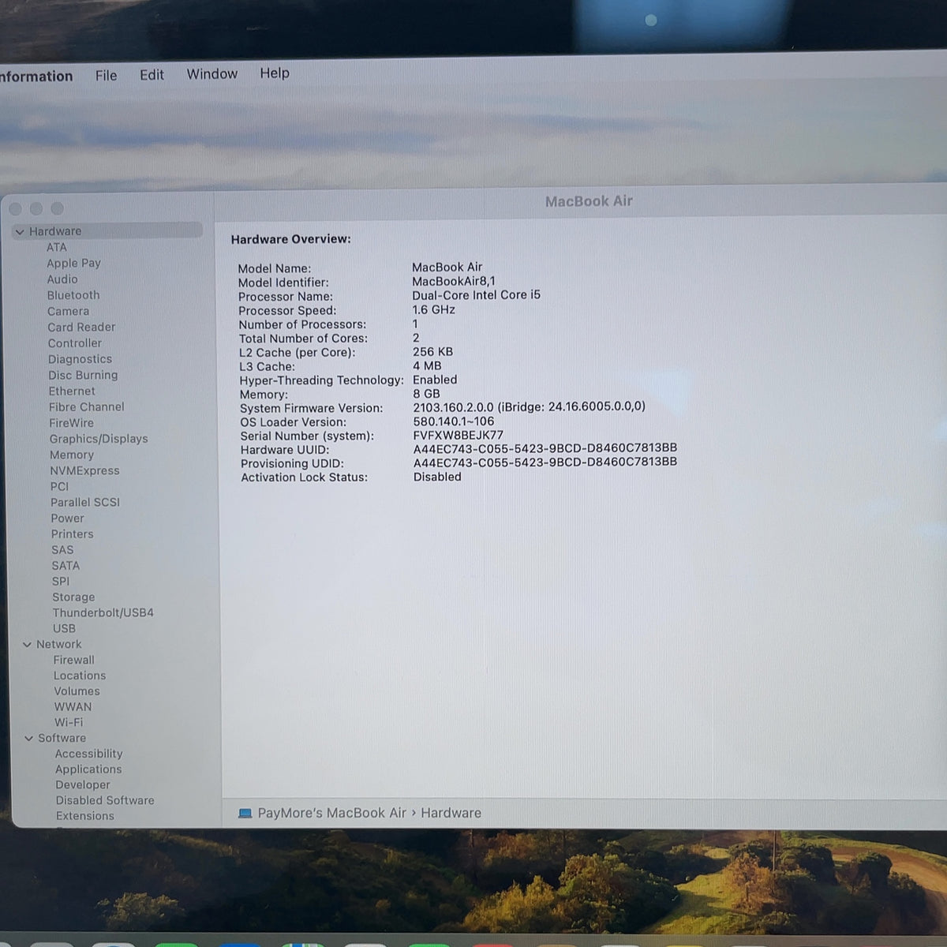The width and height of the screenshot is (947, 947).
Task: Collapse the Software section chevron
Action: point(29,739)
